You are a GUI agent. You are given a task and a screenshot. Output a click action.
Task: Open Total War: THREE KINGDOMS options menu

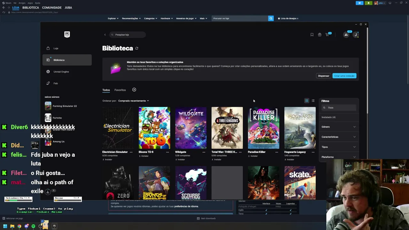pyautogui.click(x=240, y=152)
